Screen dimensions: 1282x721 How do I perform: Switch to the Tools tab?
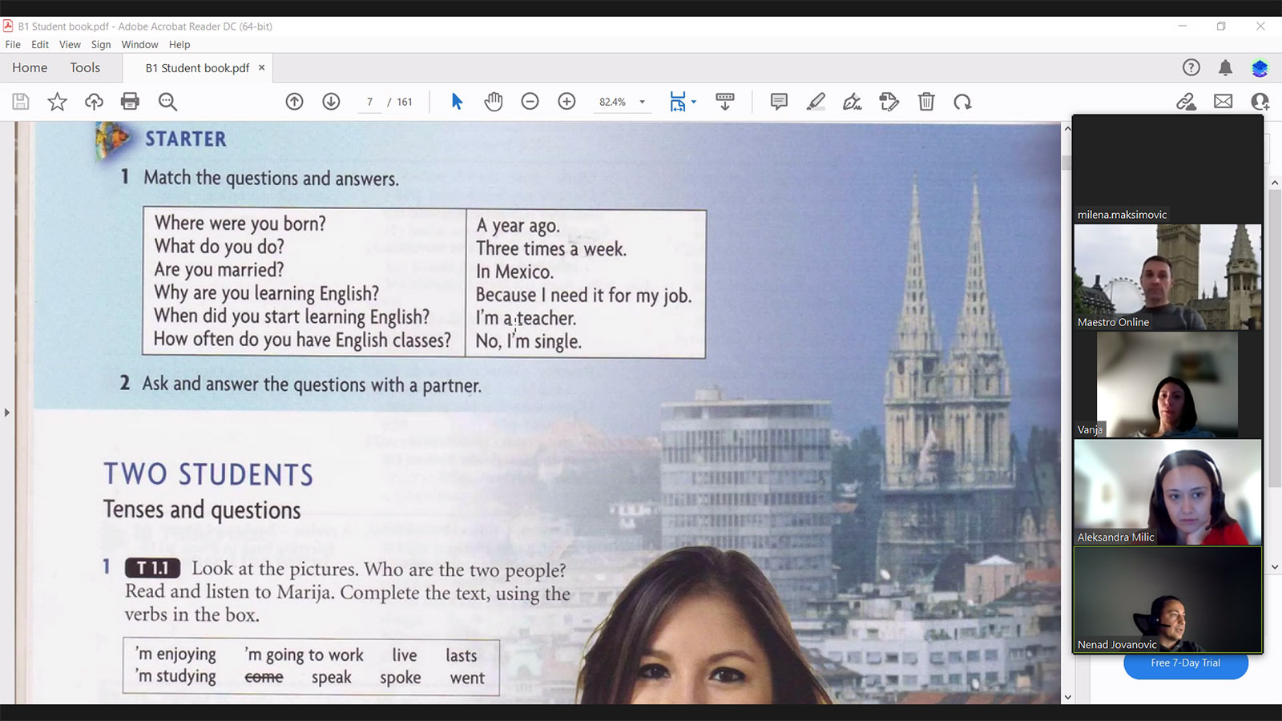[x=85, y=68]
